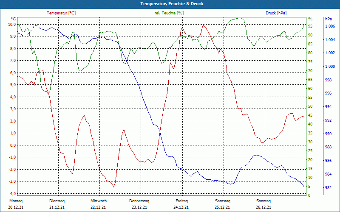
Task: Click the '7,0' temperature axis value
Action: 13,61
